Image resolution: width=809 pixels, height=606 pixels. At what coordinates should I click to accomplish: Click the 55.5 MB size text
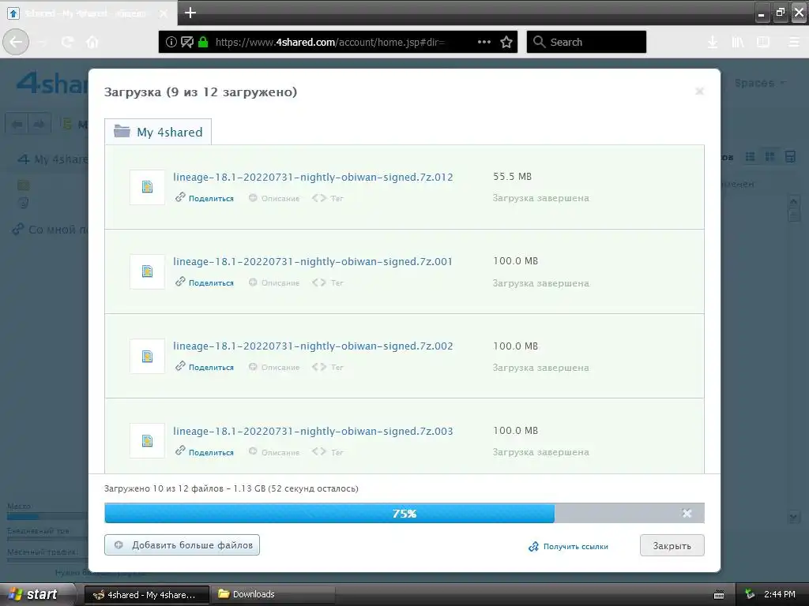point(512,177)
